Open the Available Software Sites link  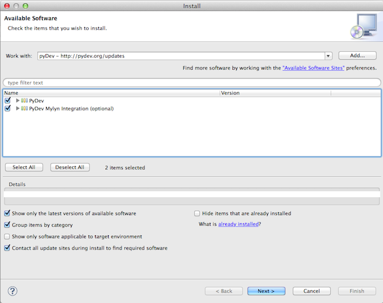click(x=313, y=68)
